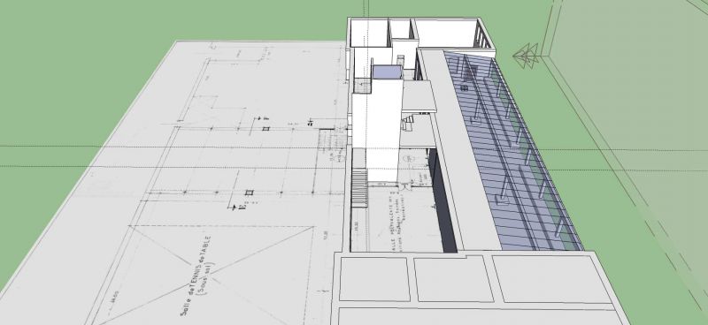
Task: Select the left roof slab panel at the bottom
Action: (x=374, y=278)
